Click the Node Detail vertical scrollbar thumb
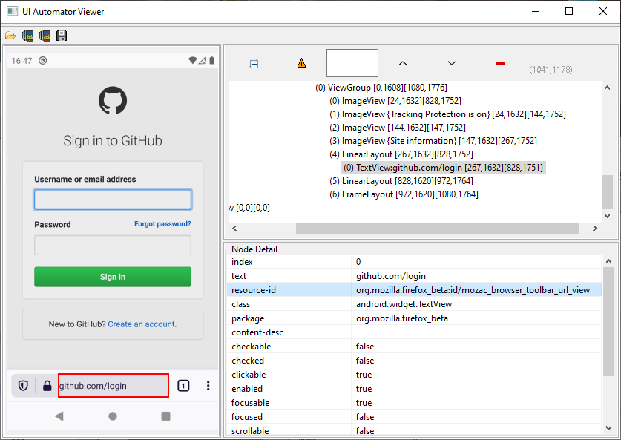Viewport: 621px width, 440px height. click(x=608, y=321)
